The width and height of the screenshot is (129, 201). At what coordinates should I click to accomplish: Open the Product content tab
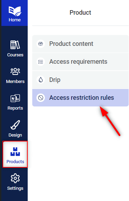(80, 44)
